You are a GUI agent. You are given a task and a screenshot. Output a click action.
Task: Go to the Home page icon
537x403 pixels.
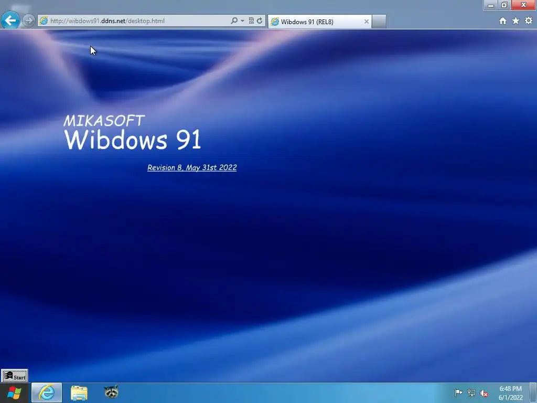pos(503,21)
